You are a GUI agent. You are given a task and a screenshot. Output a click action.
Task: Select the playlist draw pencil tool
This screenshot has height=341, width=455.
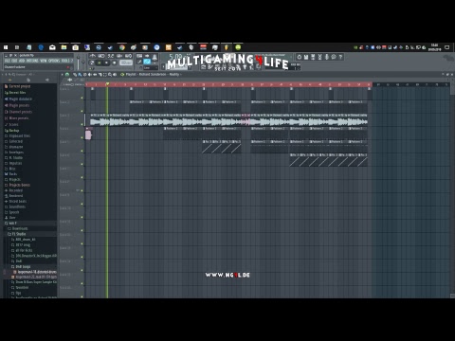pyautogui.click(x=75, y=75)
